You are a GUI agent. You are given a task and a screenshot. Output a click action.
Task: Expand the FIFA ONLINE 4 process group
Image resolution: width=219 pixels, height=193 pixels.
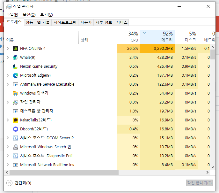[x=8, y=49]
